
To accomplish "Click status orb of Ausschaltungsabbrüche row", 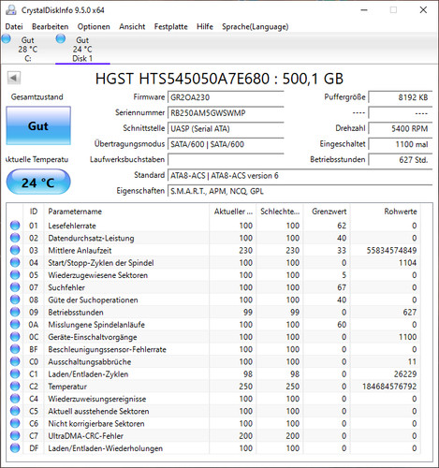I will point(15,361).
